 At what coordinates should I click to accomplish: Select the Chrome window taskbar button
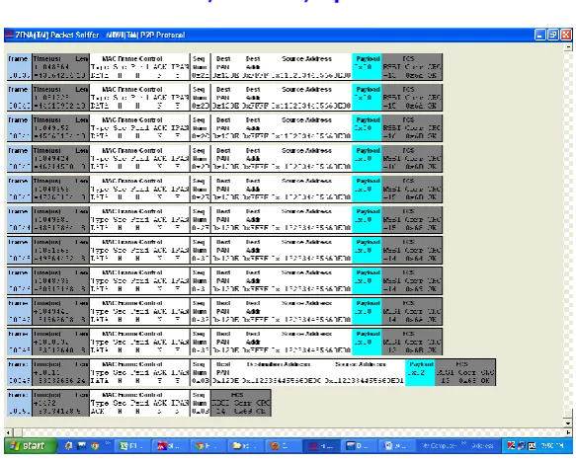click(206, 446)
